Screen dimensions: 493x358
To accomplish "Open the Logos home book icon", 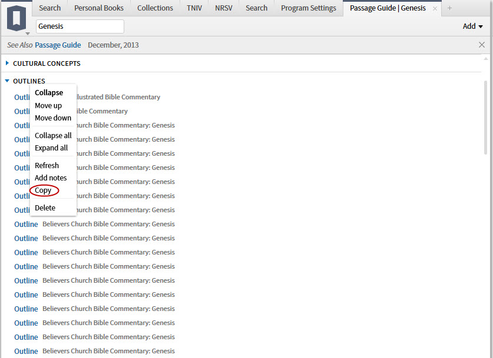I will (x=16, y=18).
